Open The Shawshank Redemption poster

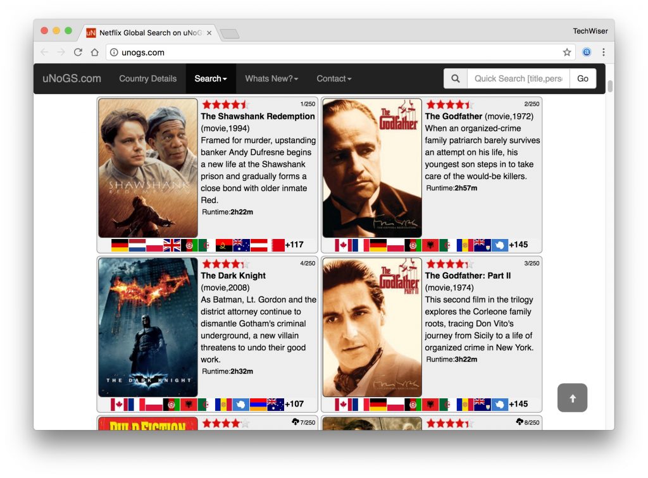[148, 168]
